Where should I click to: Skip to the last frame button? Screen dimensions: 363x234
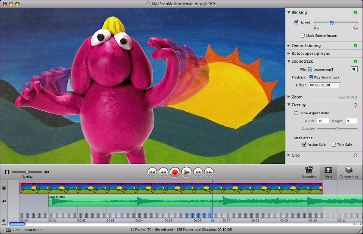pos(209,172)
